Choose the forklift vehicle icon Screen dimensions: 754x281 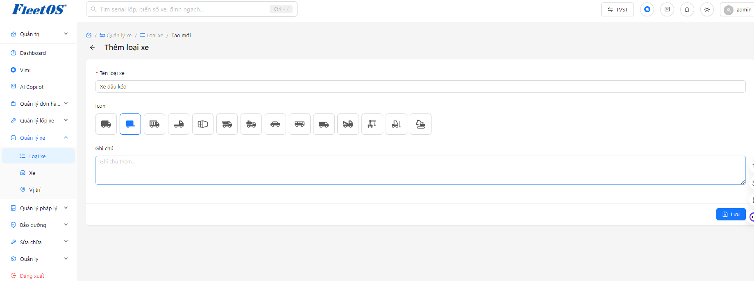396,124
